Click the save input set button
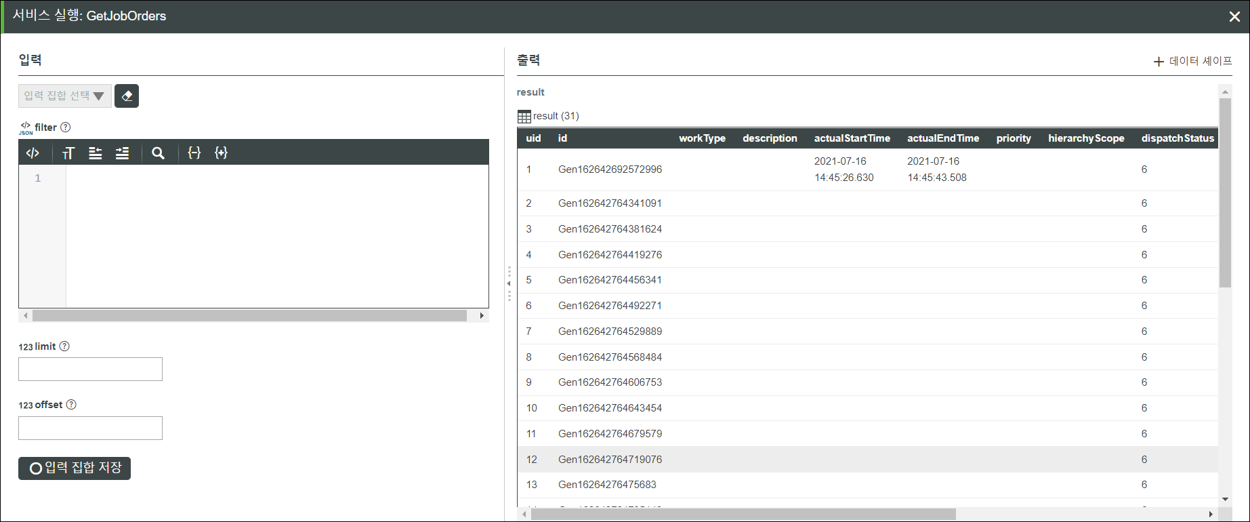Viewport: 1250px width, 522px height. [x=75, y=468]
